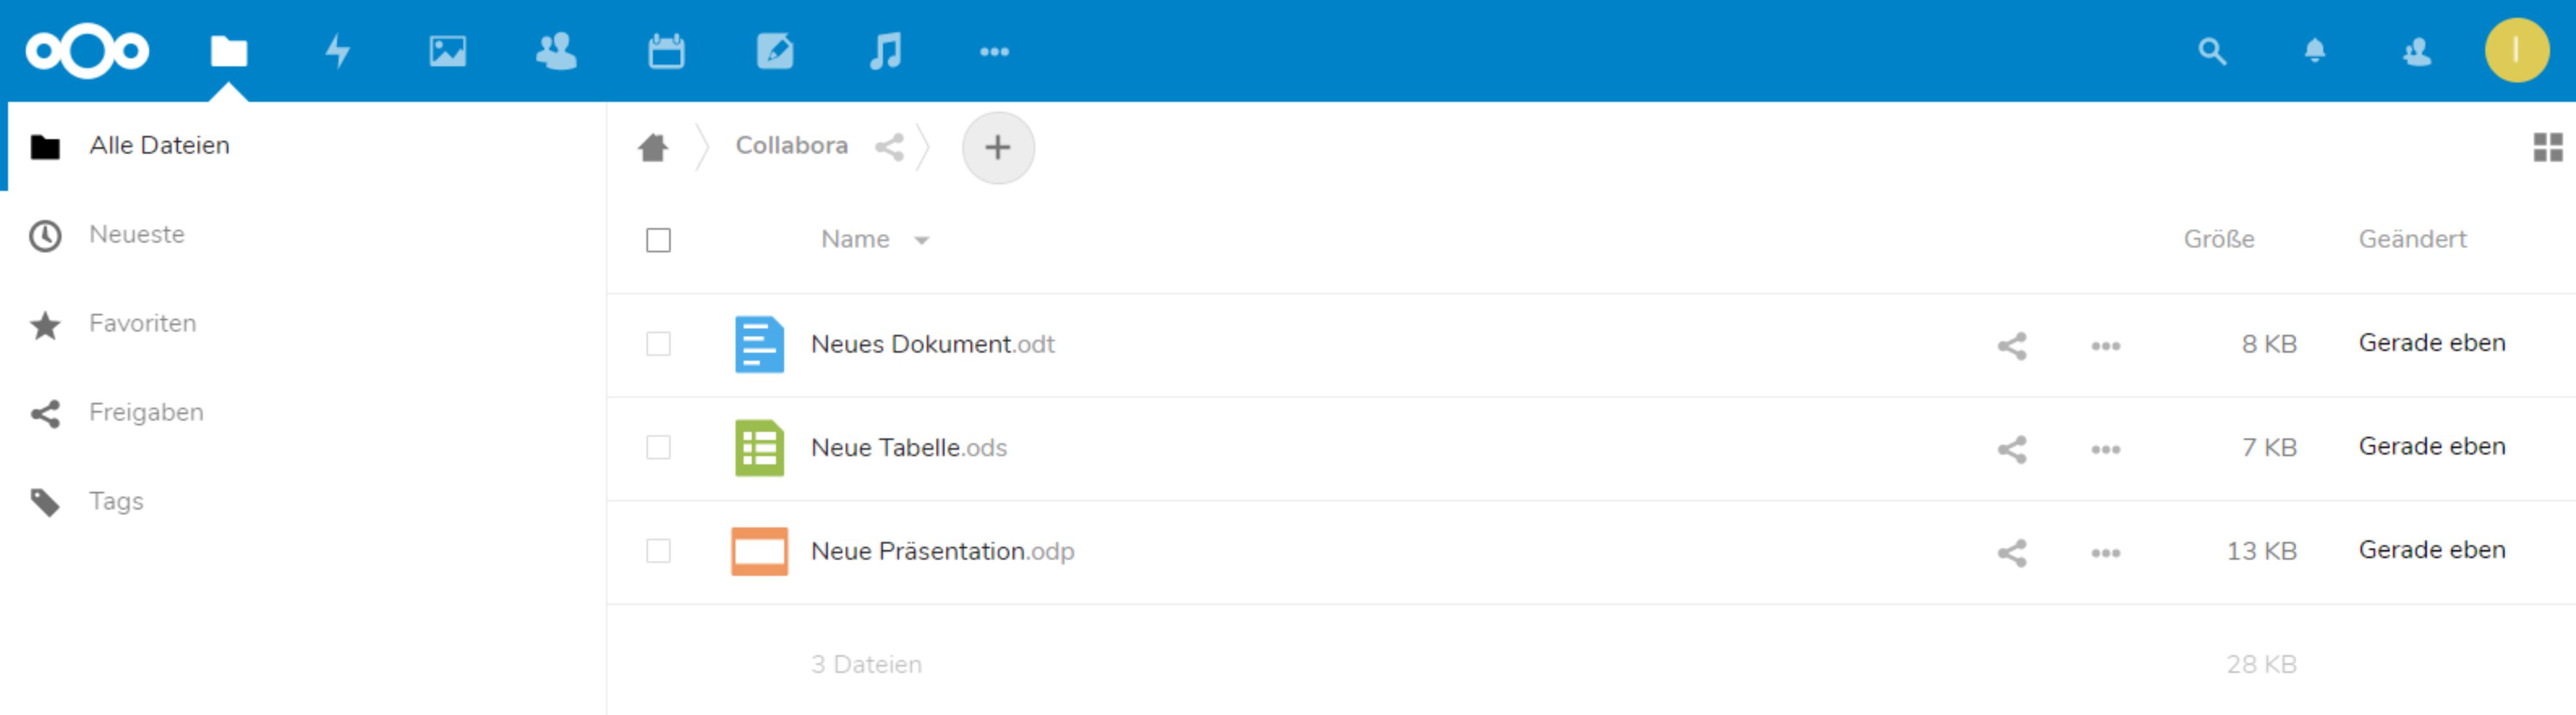Select the Neue Präsentation.odp checkbox
The image size is (2576, 715).
[x=658, y=551]
